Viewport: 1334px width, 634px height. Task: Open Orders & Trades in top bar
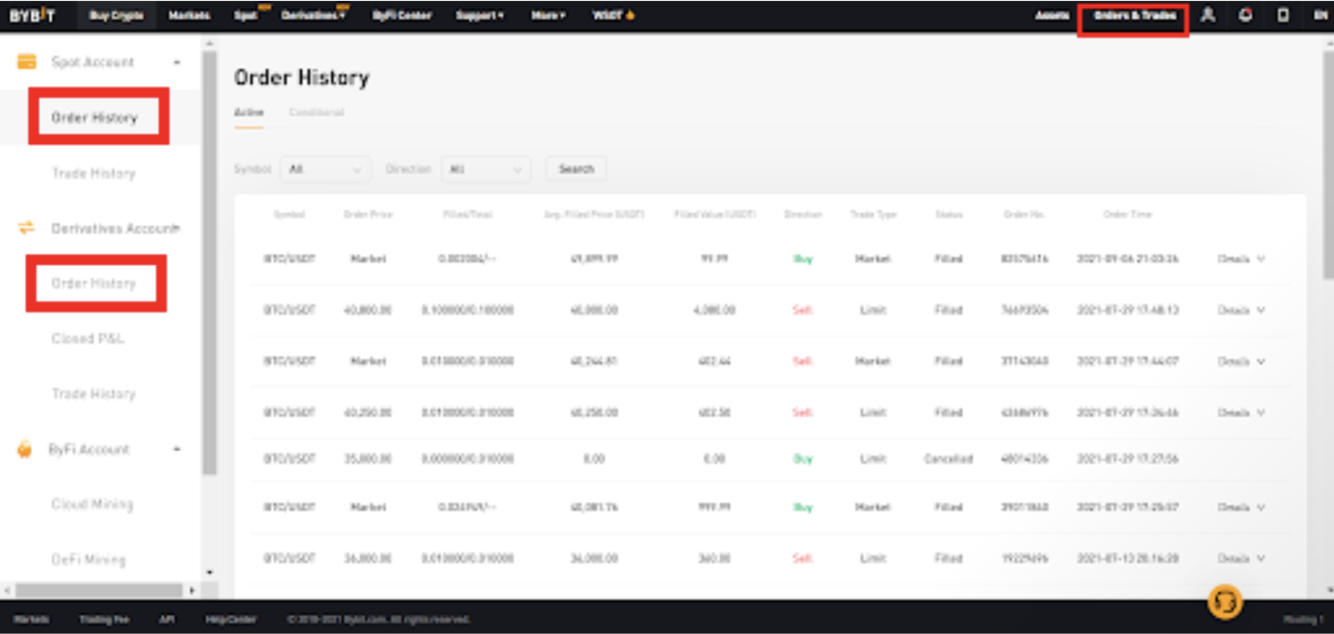pyautogui.click(x=1134, y=16)
